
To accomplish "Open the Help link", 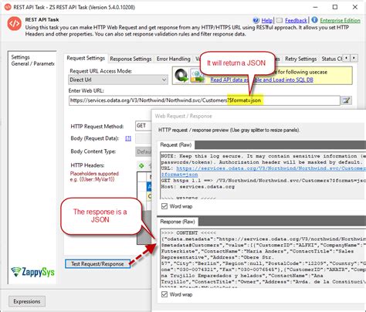I will pyautogui.click(x=267, y=21).
